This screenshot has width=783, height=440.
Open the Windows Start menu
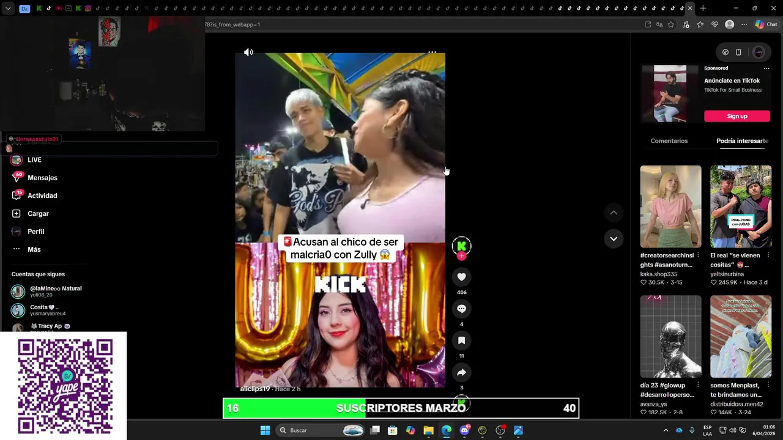tap(265, 430)
